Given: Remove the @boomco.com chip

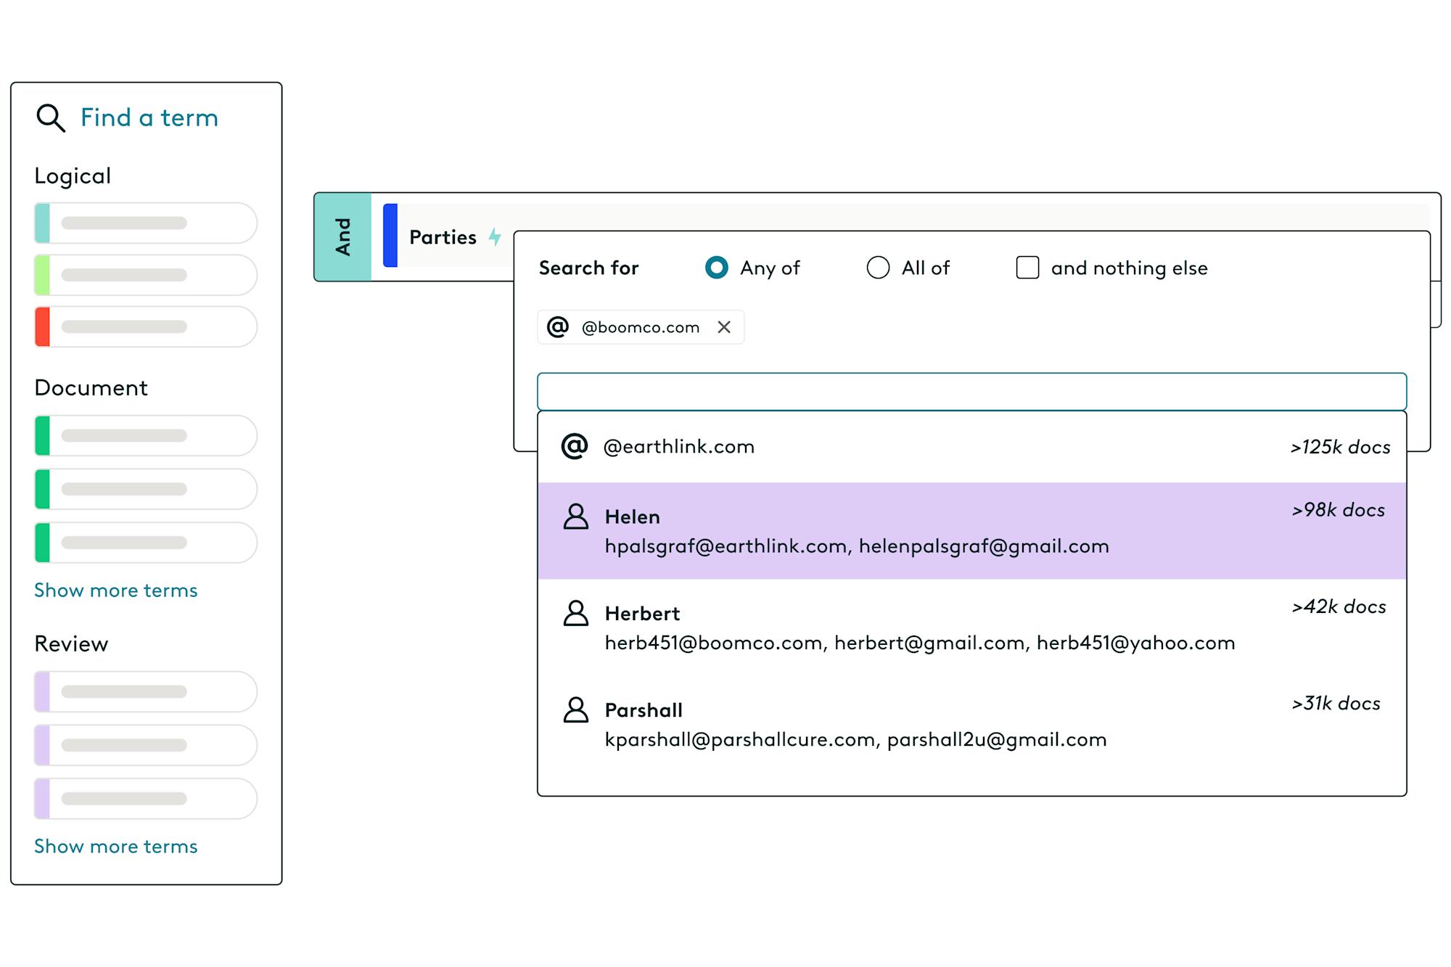Looking at the screenshot, I should click(724, 327).
